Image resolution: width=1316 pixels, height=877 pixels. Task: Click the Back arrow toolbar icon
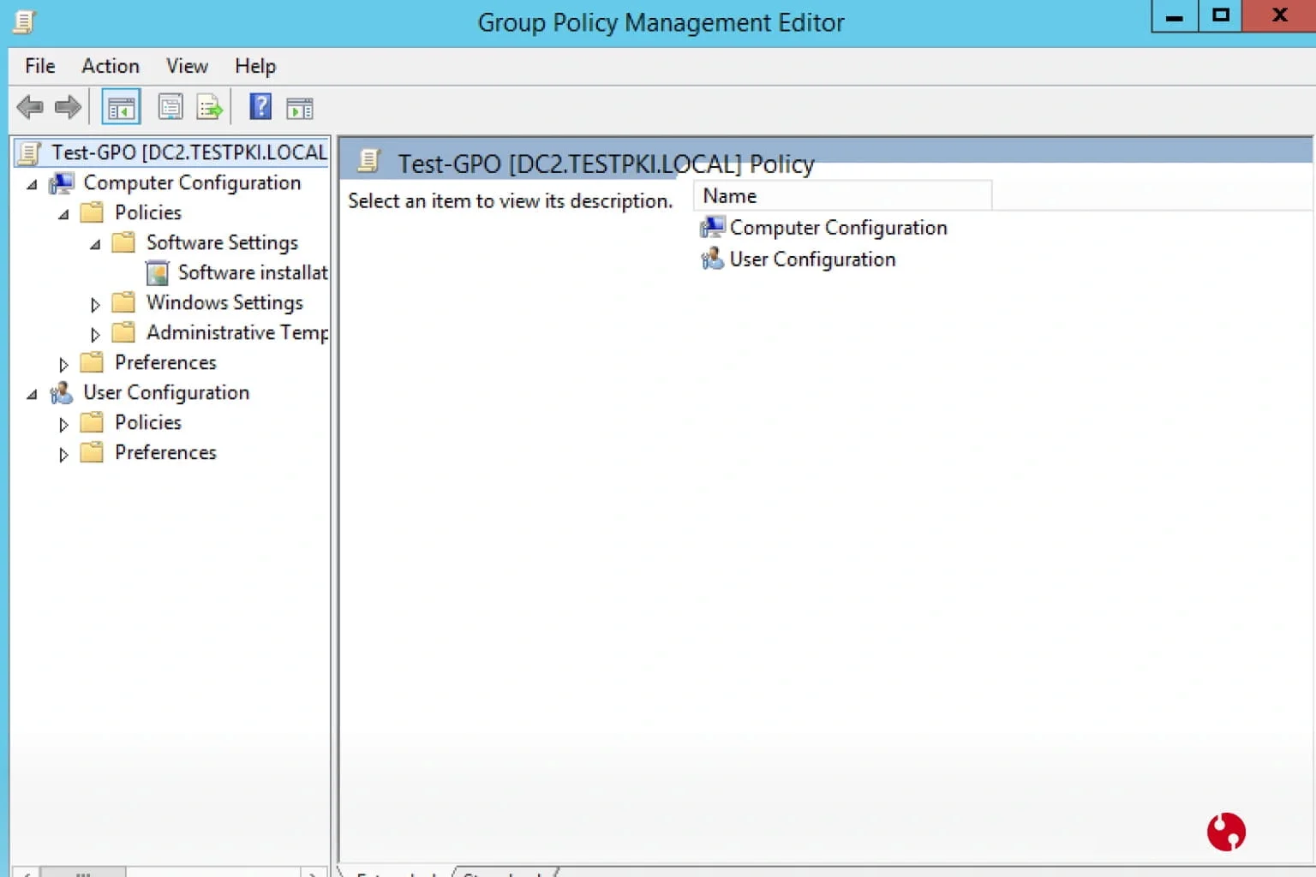pyautogui.click(x=30, y=107)
